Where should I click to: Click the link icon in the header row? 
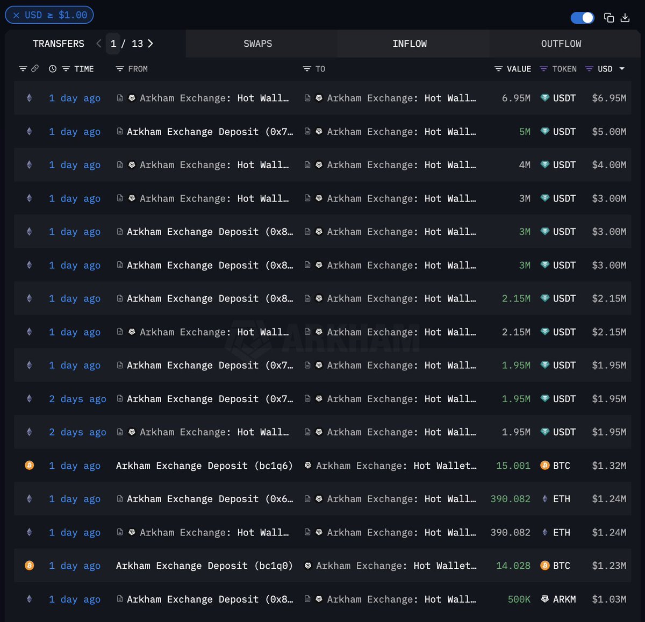point(35,69)
